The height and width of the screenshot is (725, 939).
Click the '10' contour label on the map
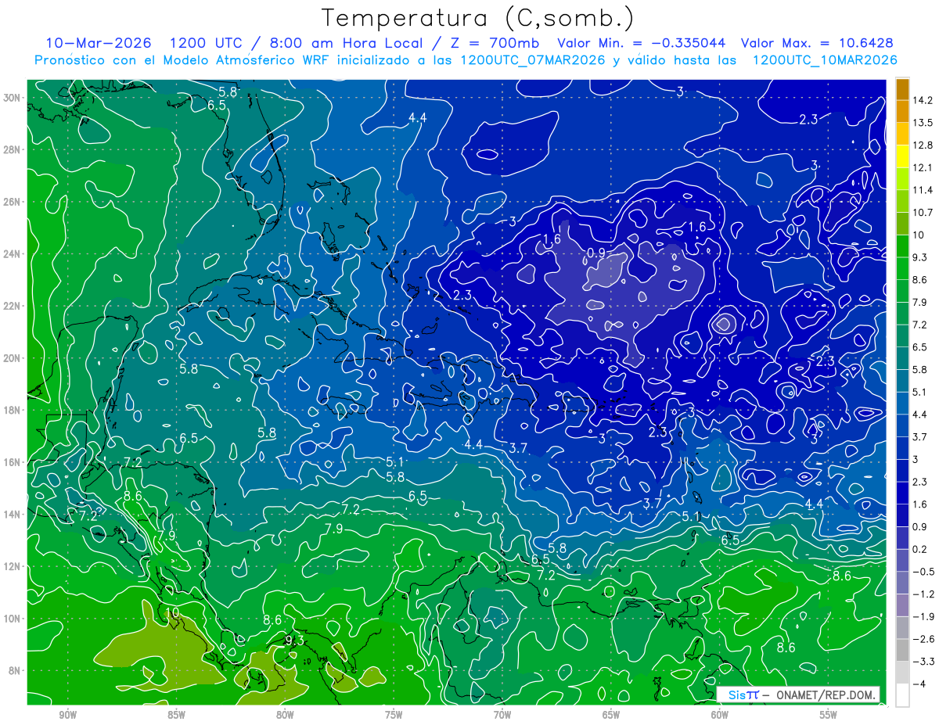[173, 612]
